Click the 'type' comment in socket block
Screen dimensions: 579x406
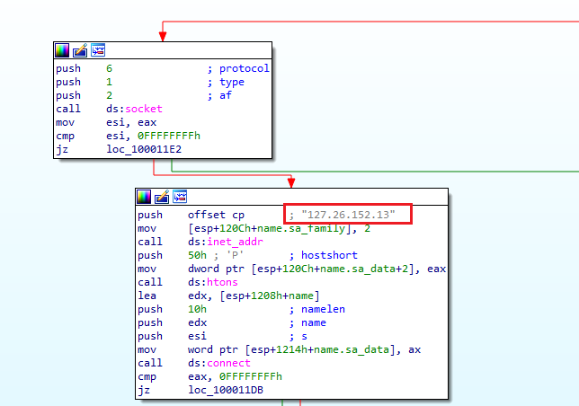(232, 82)
